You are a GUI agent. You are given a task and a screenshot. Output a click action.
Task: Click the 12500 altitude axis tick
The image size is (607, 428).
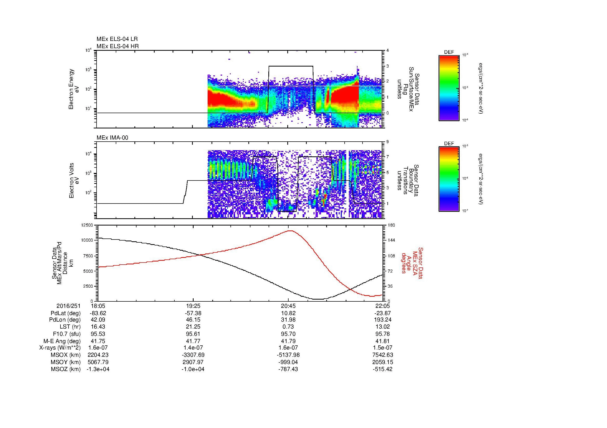click(87, 225)
